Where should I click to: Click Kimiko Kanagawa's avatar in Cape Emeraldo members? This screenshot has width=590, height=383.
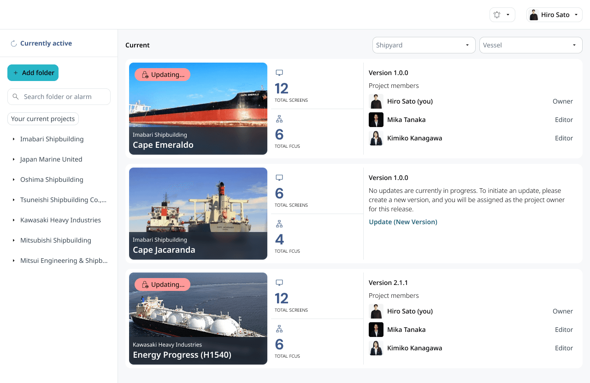pos(376,138)
